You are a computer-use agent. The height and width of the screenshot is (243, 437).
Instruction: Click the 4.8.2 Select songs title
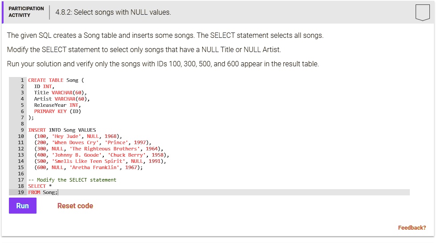click(113, 12)
